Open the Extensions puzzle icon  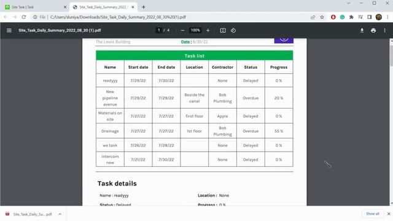tap(351, 17)
